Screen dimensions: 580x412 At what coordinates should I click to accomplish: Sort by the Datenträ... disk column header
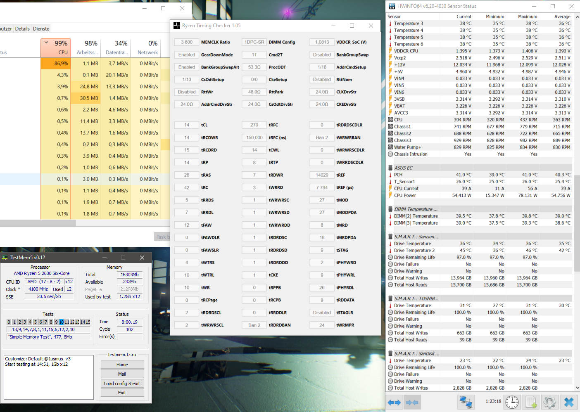point(116,47)
